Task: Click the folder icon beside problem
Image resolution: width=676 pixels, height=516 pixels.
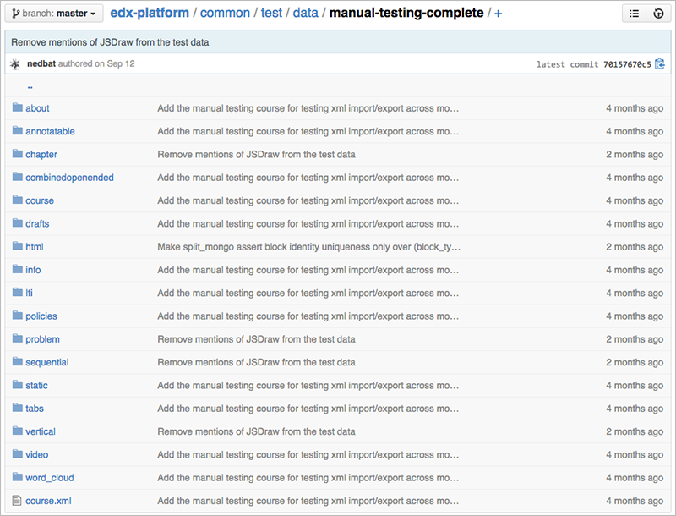Action: [x=18, y=338]
